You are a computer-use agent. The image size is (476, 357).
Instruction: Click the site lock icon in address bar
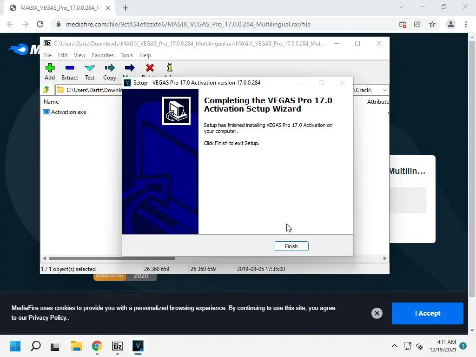click(x=59, y=24)
